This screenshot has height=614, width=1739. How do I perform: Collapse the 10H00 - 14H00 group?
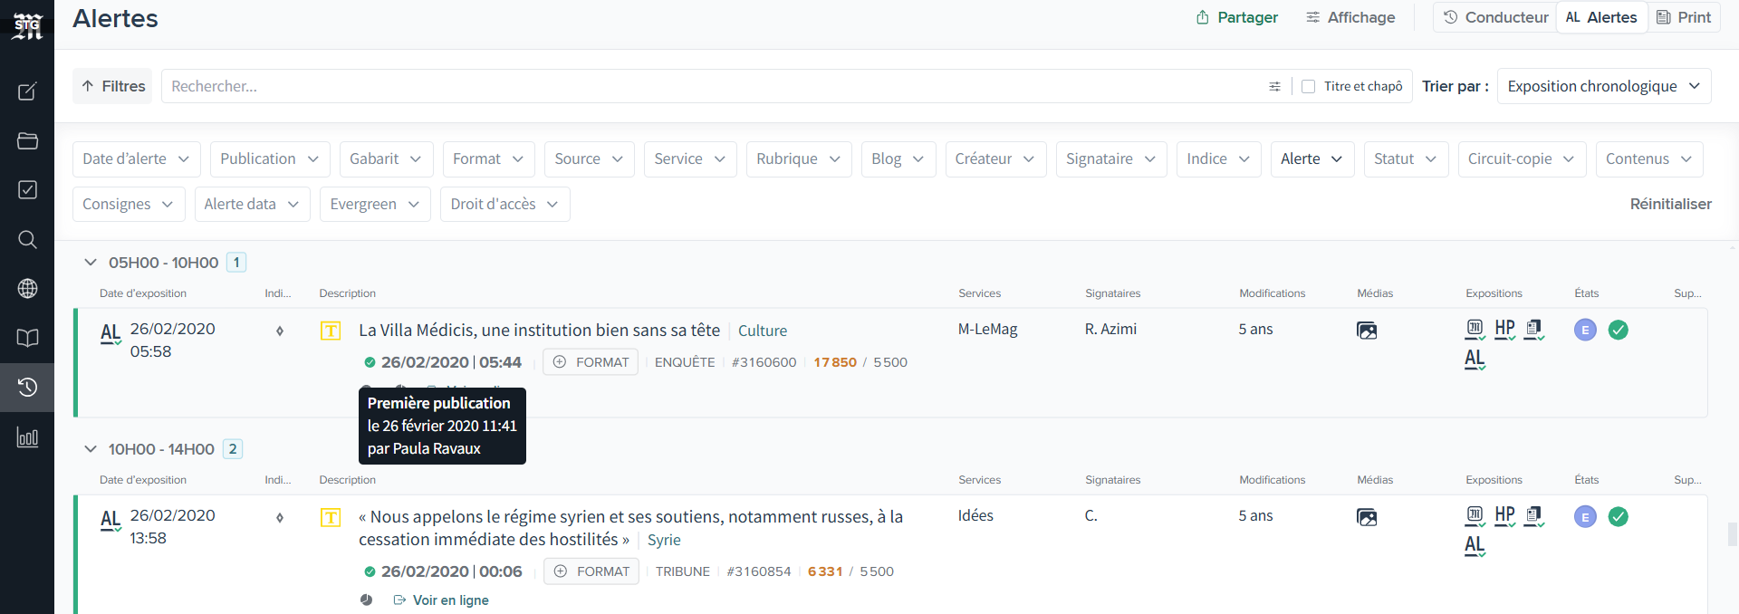click(x=91, y=449)
